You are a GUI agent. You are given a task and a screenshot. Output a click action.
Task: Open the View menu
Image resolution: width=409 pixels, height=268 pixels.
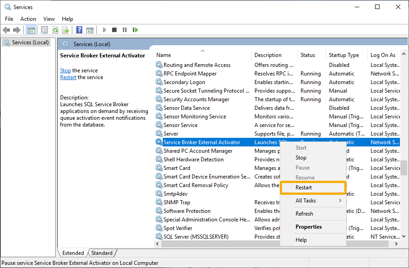49,19
